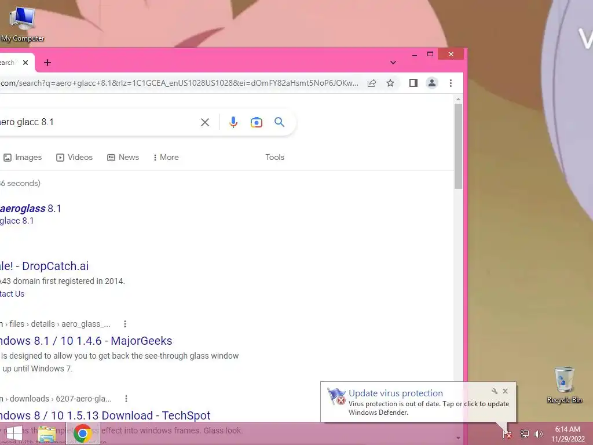Open the taskbar clock and date
Viewport: 593px width, 445px height.
coord(568,434)
